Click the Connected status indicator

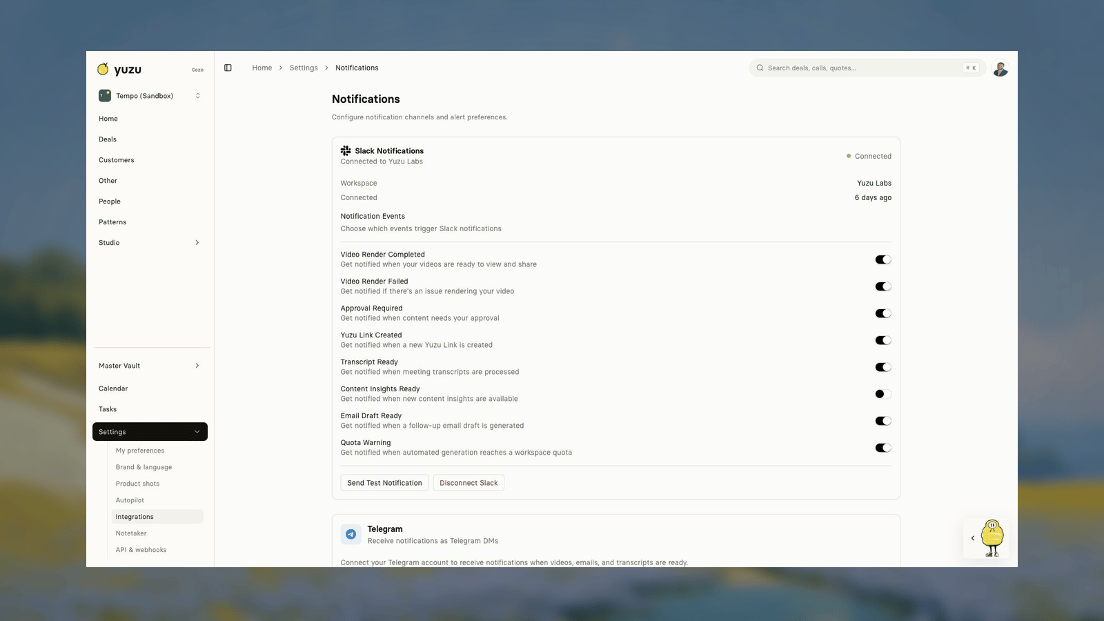tap(869, 156)
